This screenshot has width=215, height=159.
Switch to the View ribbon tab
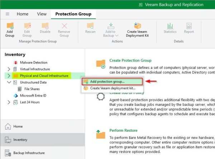pos(42,14)
